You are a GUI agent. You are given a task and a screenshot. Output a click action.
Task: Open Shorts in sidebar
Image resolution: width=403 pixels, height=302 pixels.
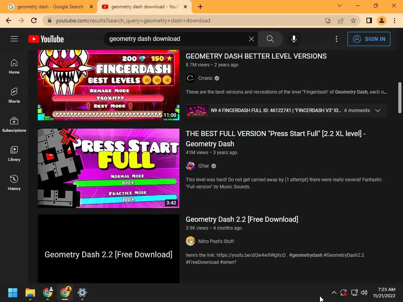[x=14, y=96]
